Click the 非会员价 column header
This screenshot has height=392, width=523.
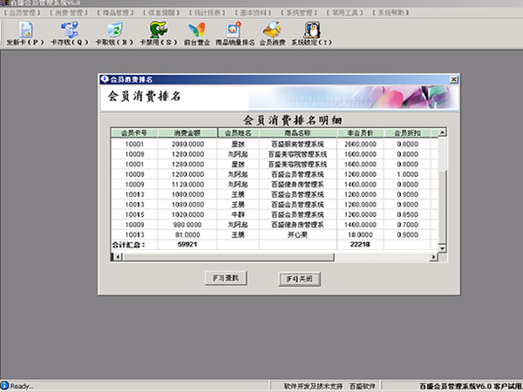pos(360,133)
